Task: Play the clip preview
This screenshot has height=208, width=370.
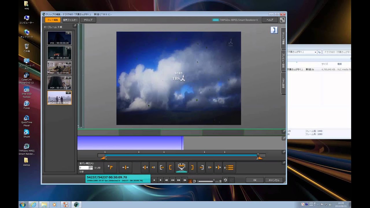Action: 154,180
